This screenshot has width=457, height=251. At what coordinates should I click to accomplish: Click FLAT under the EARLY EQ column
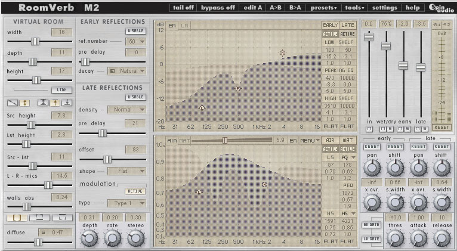point(331,126)
